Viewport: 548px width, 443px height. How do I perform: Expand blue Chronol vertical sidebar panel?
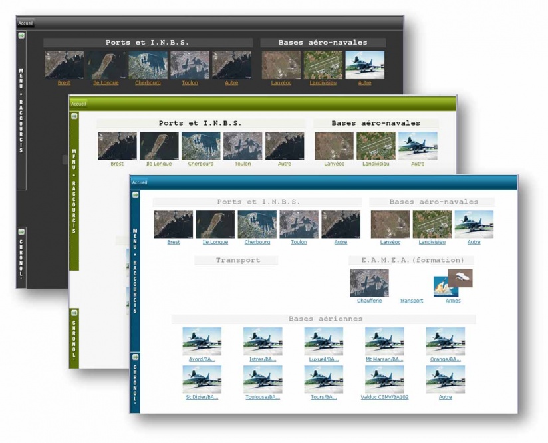135,383
